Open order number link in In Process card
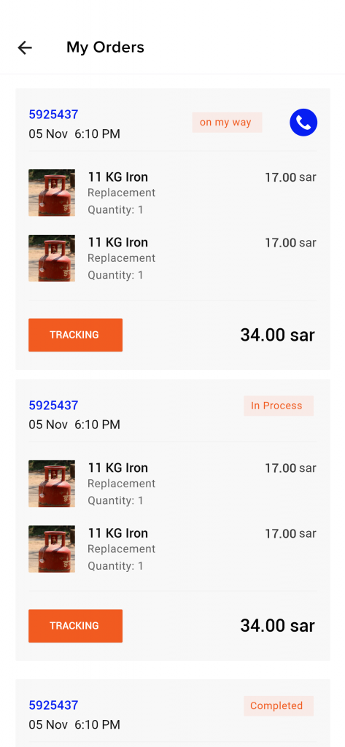 53,406
